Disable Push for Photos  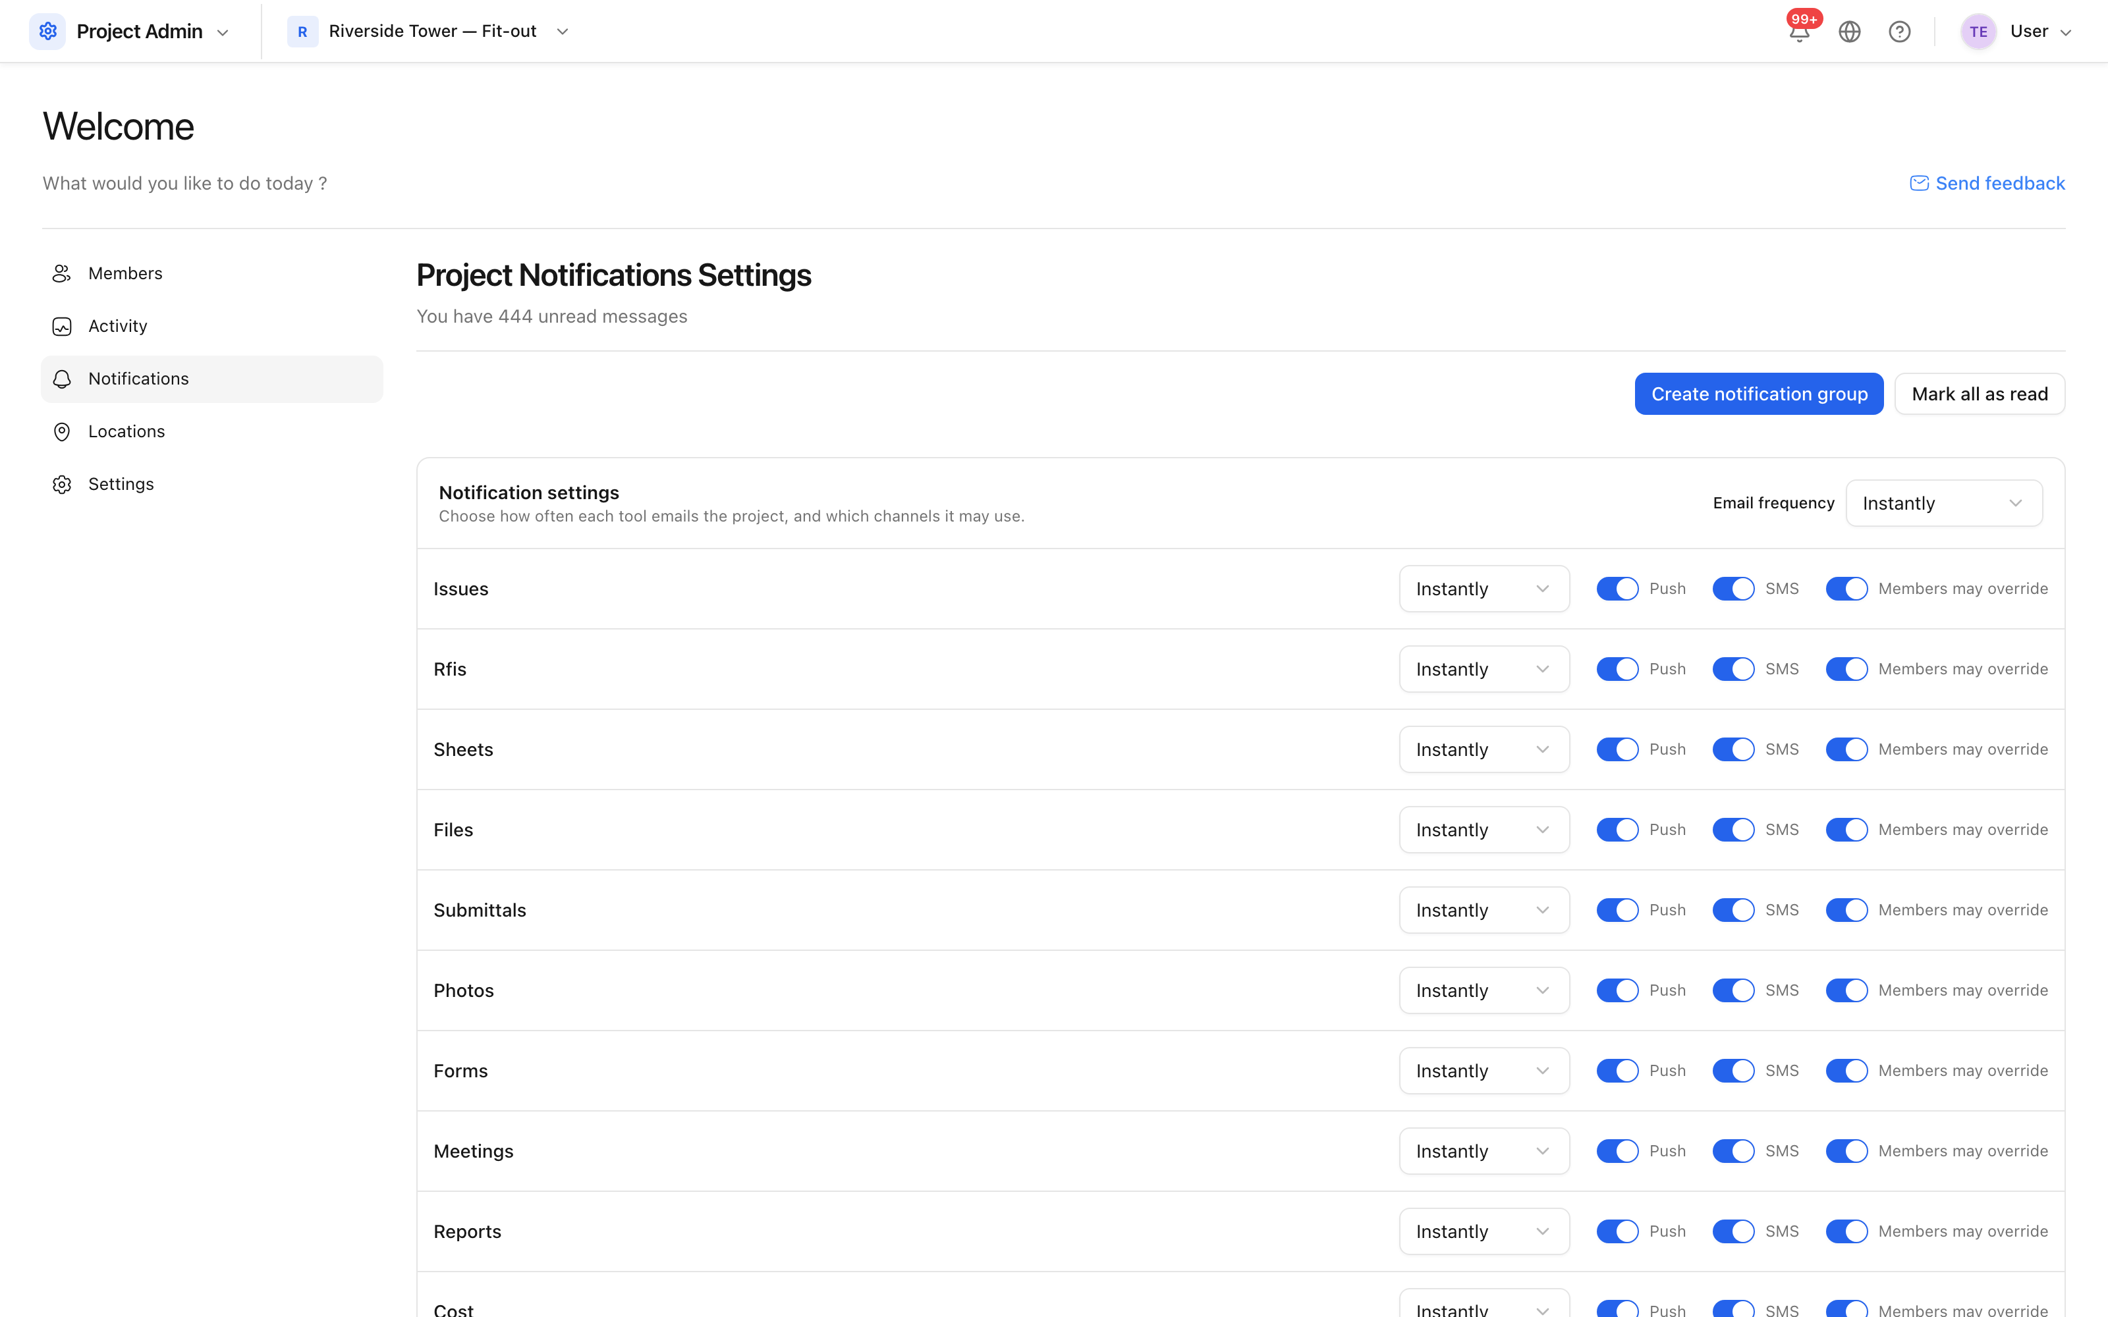click(x=1617, y=990)
